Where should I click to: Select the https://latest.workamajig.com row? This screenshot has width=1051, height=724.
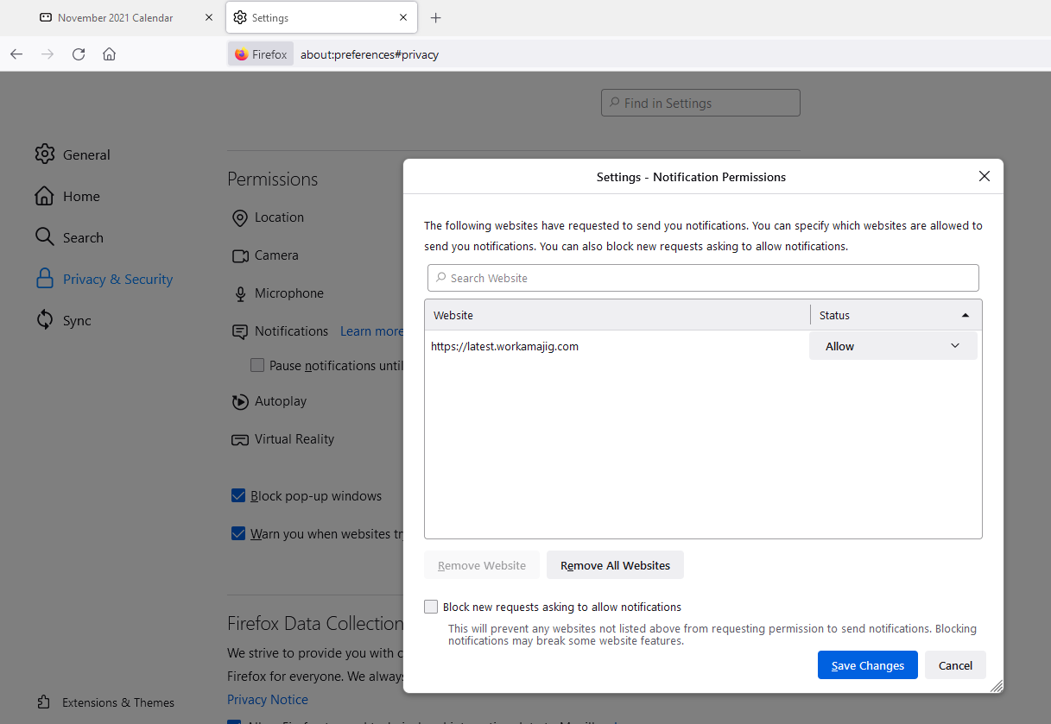703,346
